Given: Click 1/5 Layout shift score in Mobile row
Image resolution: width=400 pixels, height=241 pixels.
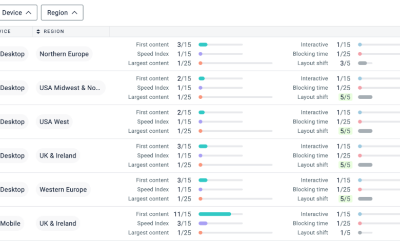Looking at the screenshot, I should coord(345,233).
